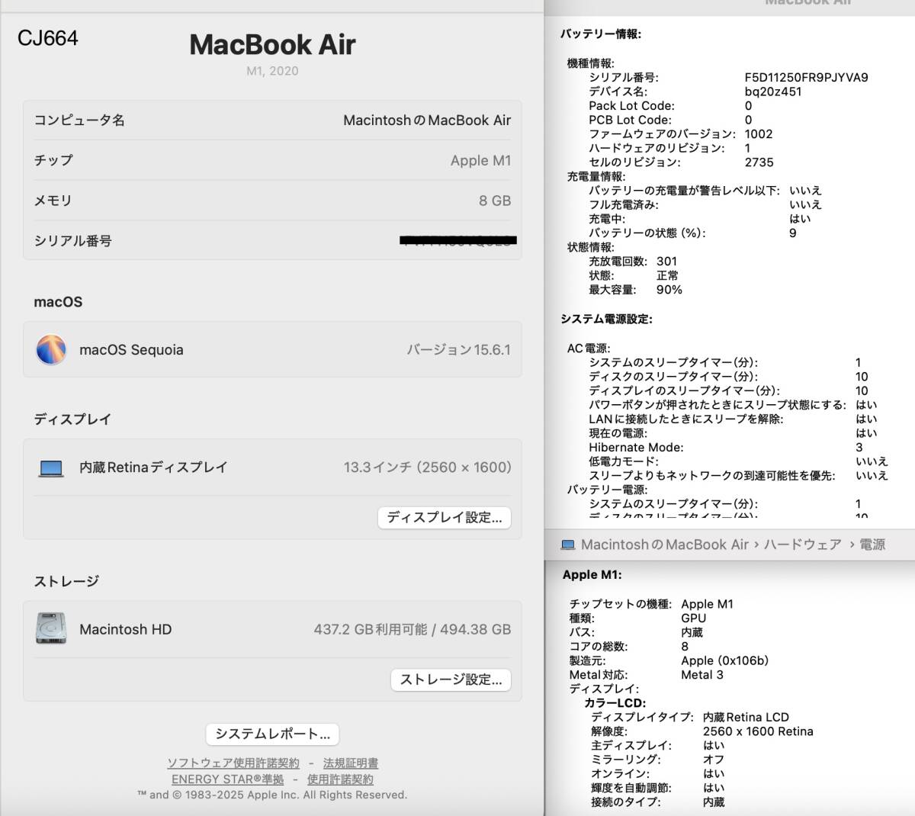
Task: Click Hibernate Mode row
Action: [x=726, y=448]
